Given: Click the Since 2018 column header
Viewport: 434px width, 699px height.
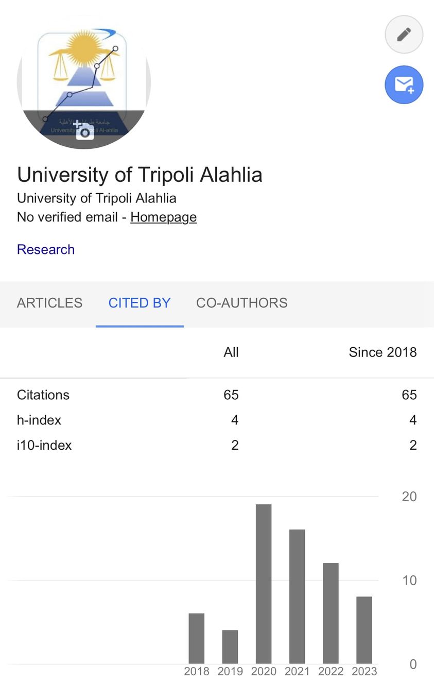Looking at the screenshot, I should tap(383, 352).
